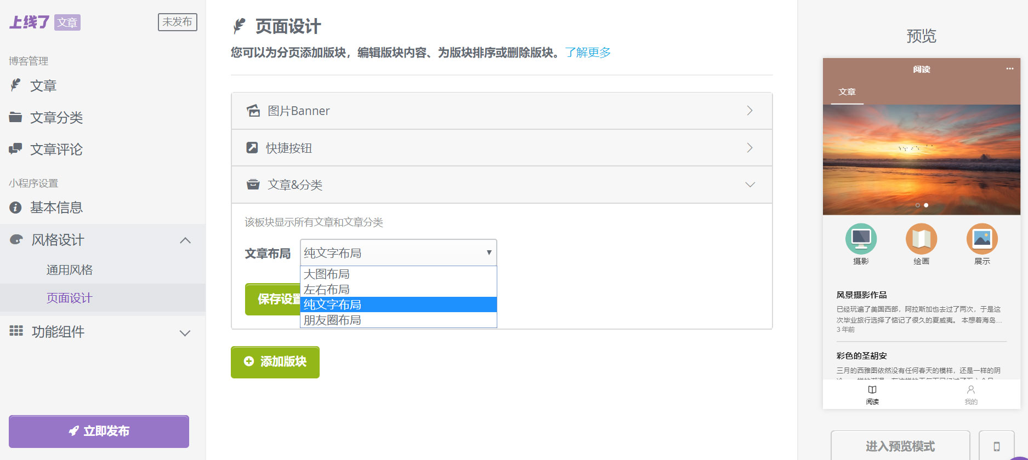
Task: Open 基本信息 from the sidebar
Action: (56, 208)
